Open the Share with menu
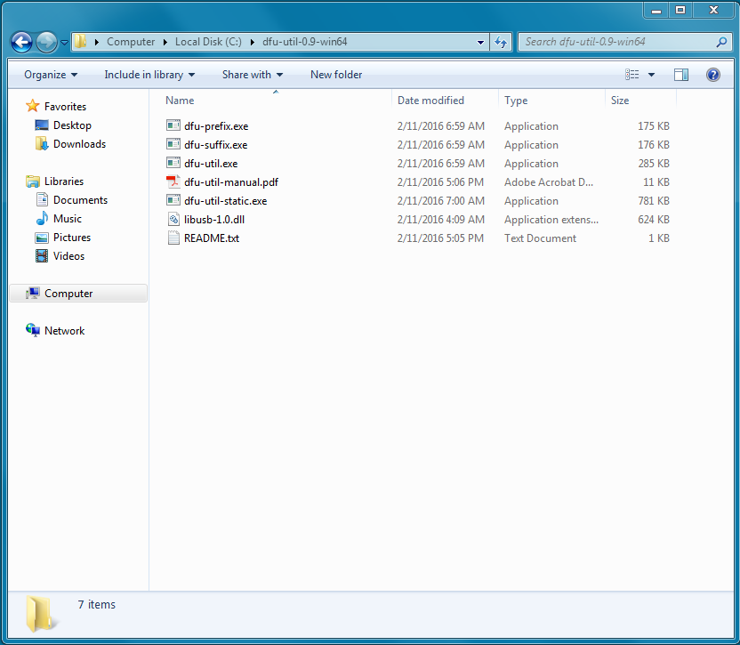 (x=253, y=75)
